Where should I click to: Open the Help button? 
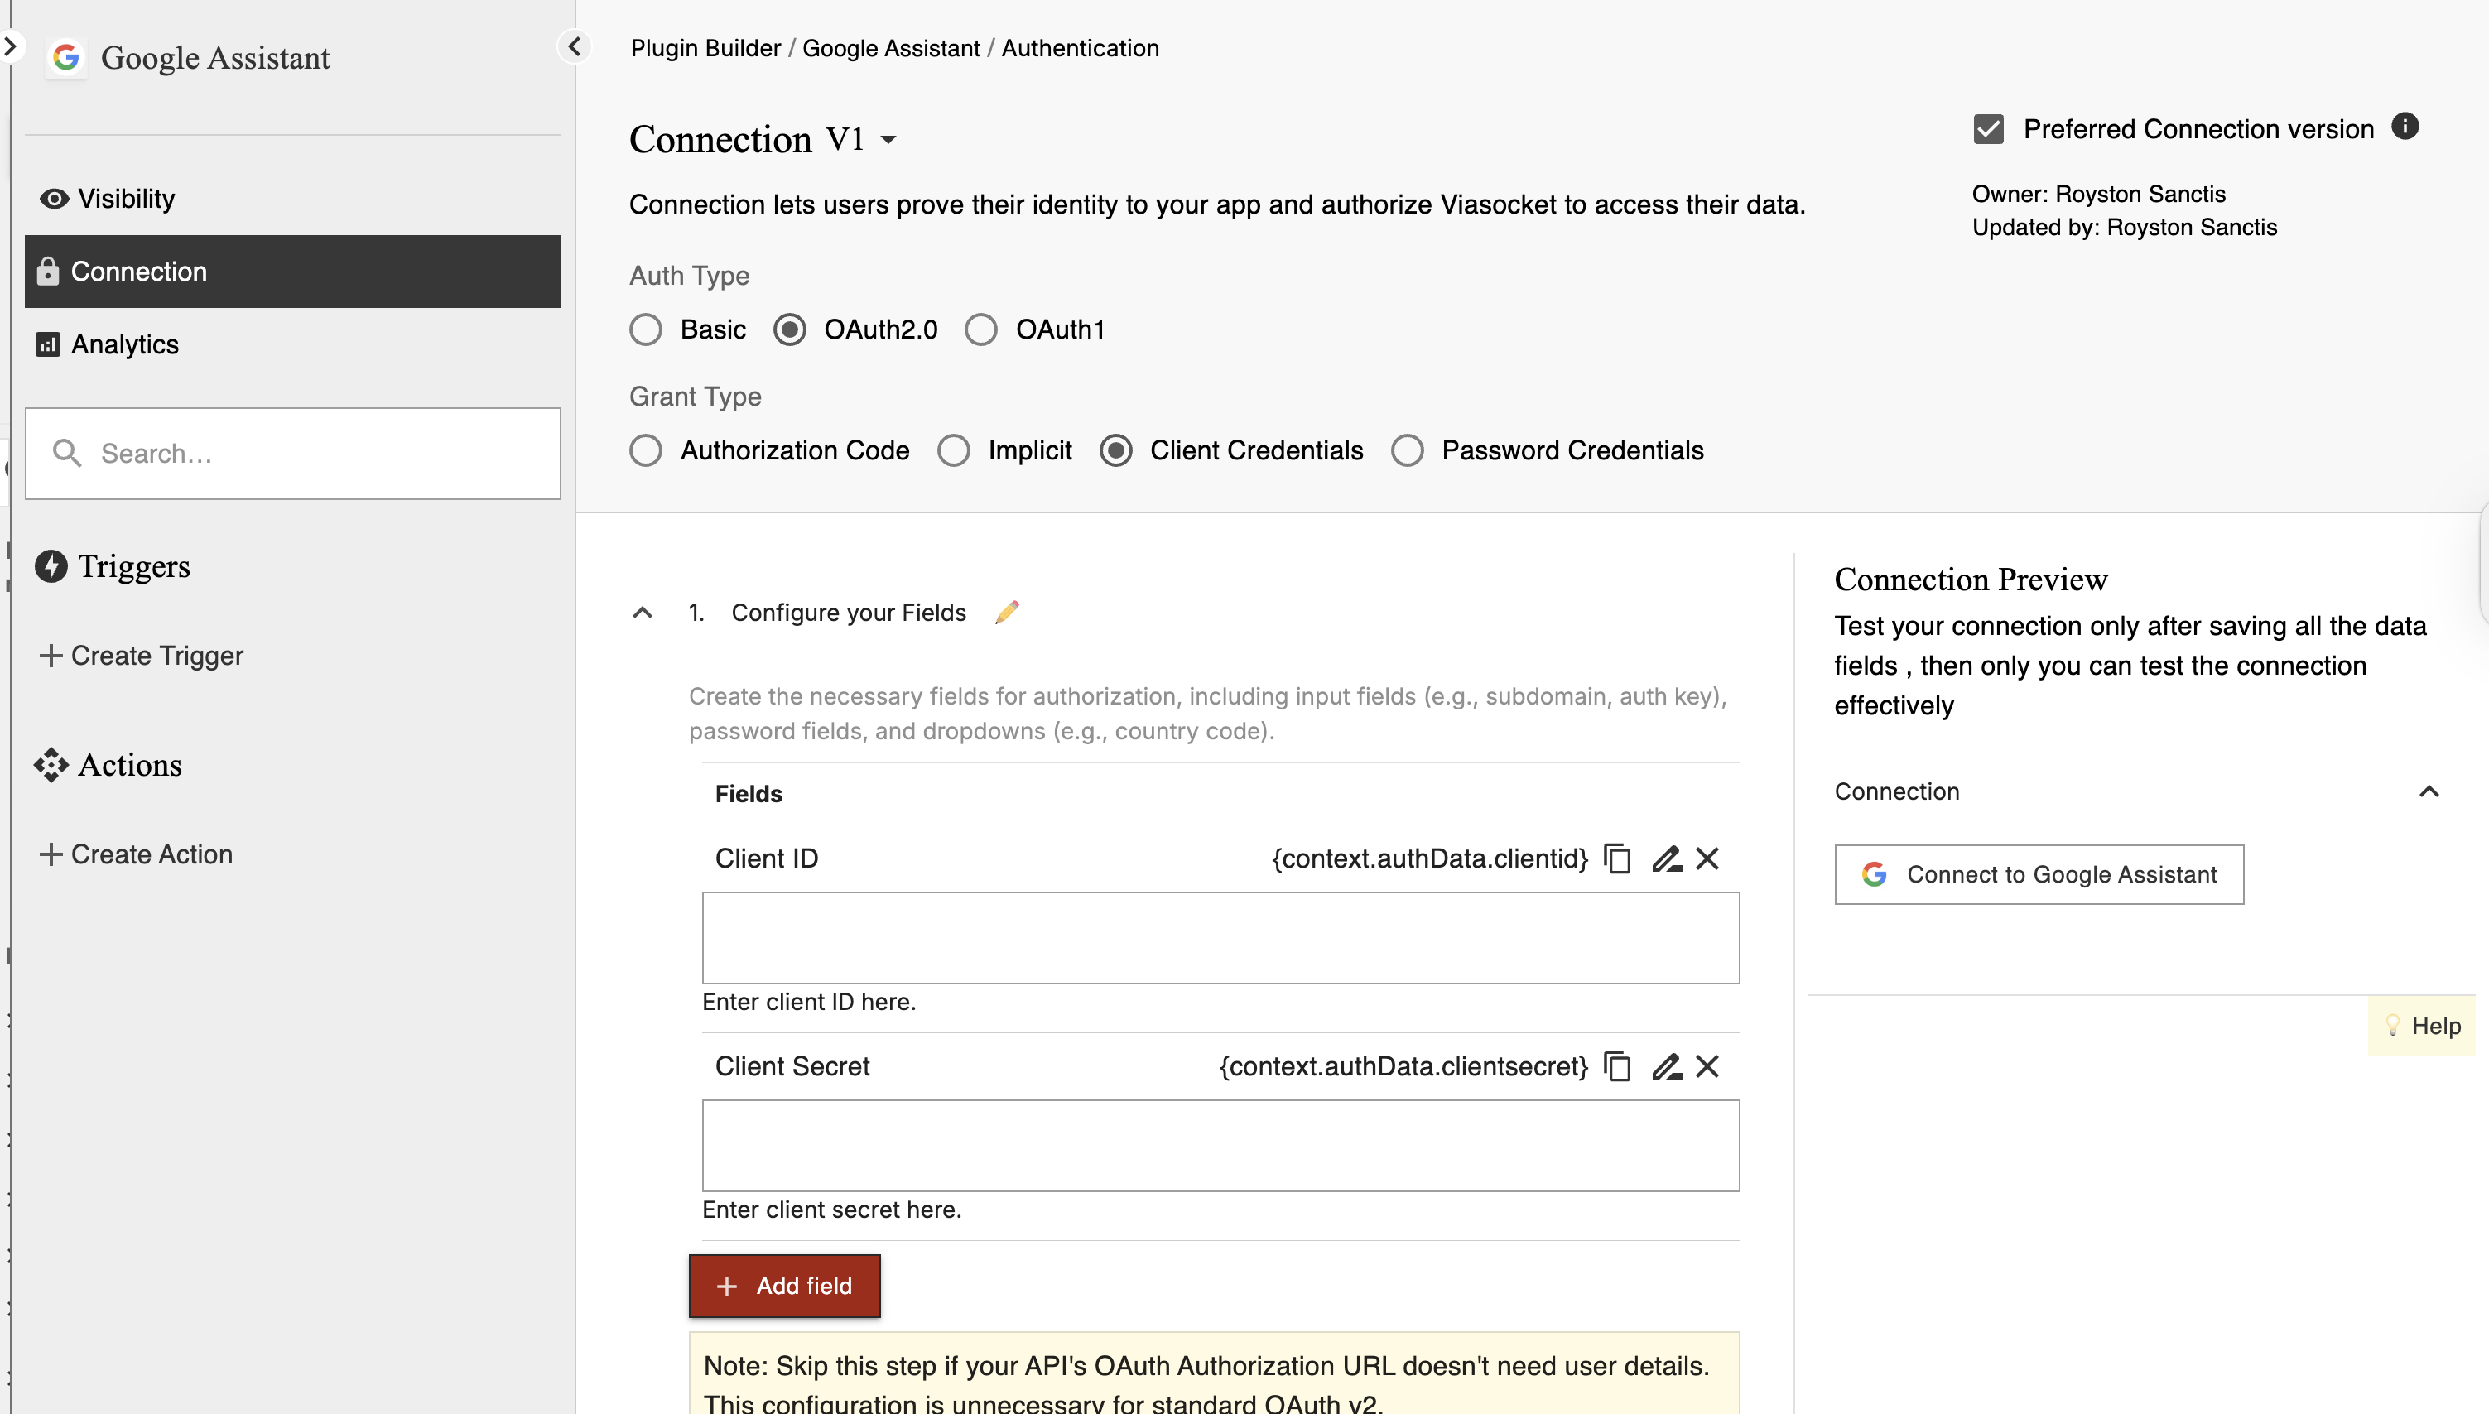[2421, 1026]
